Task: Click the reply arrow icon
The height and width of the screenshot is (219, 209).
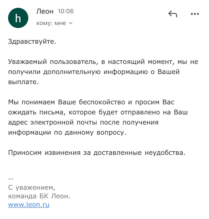Action: click(173, 14)
